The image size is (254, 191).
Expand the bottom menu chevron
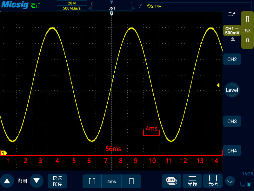(230, 181)
